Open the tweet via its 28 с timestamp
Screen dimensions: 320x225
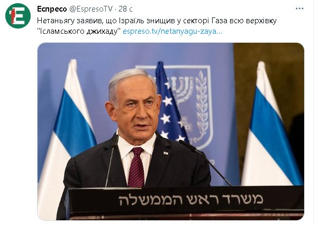pyautogui.click(x=125, y=9)
